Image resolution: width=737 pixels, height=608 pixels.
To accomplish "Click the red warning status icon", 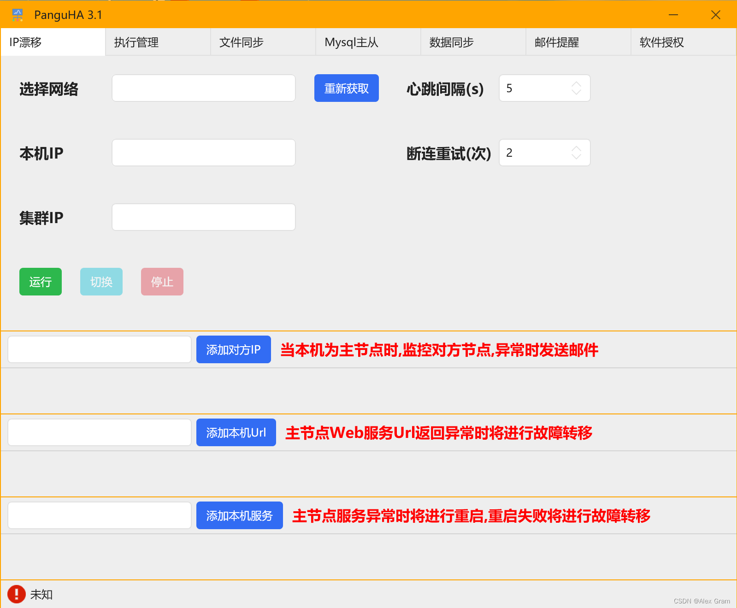I will [x=17, y=594].
